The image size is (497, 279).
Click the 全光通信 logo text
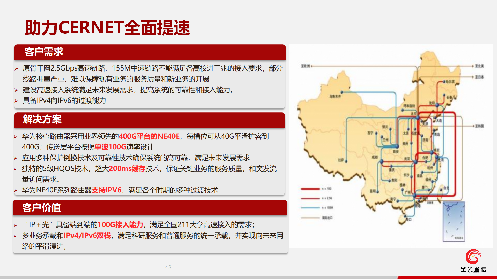(x=473, y=269)
